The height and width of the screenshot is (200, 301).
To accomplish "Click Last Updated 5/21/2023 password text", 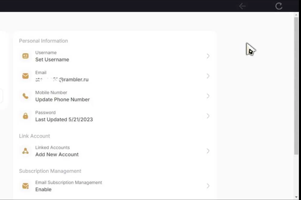I will coord(64,120).
